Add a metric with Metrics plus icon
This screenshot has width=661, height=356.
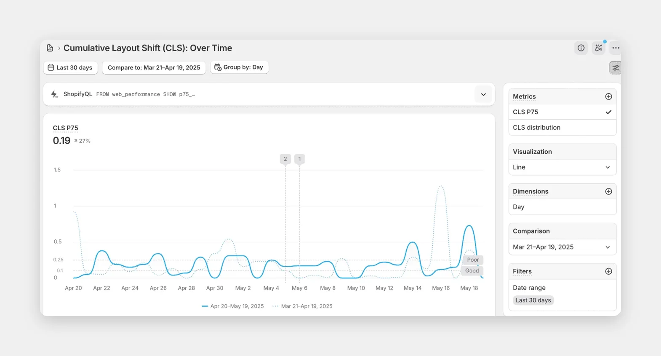[608, 96]
